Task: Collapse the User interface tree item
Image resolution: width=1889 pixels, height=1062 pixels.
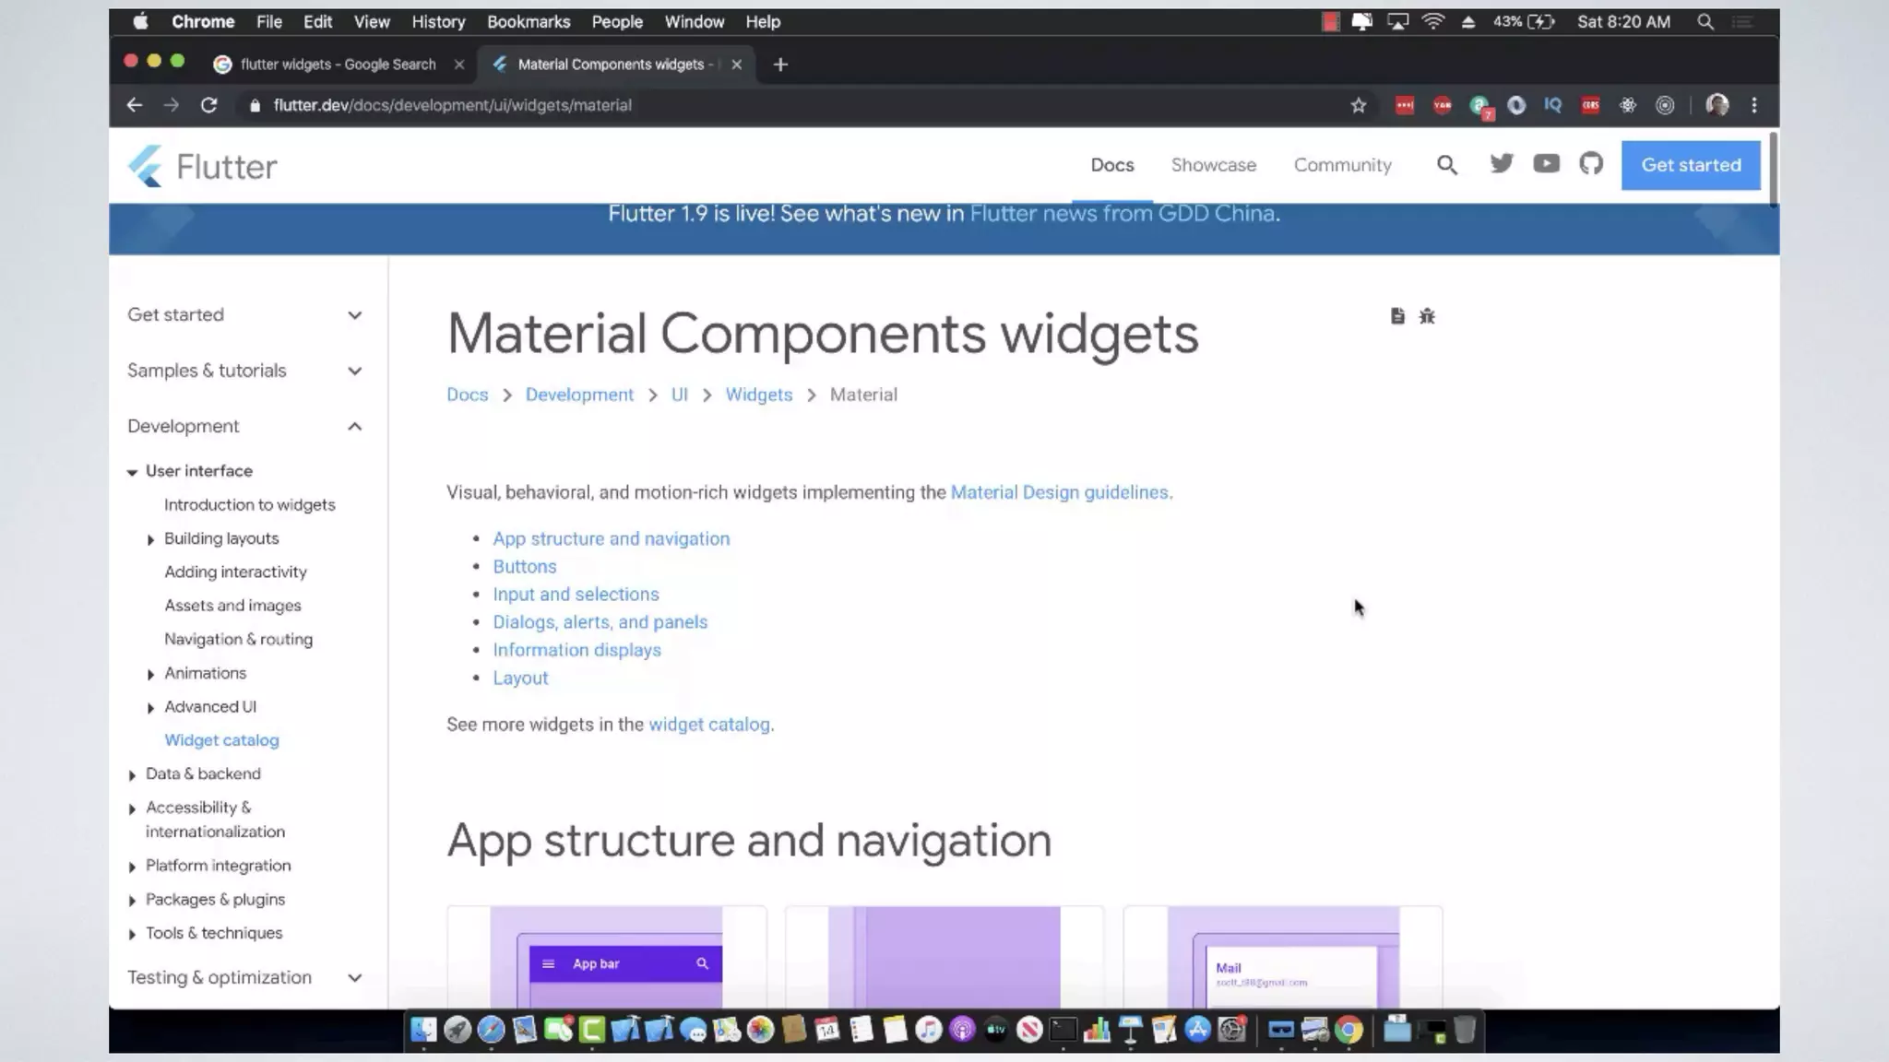Action: pyautogui.click(x=132, y=471)
